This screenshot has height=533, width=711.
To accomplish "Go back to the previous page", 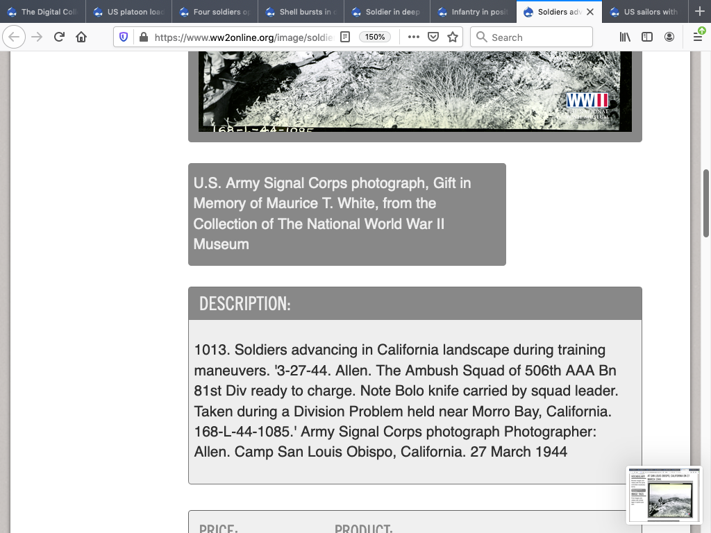I will (x=14, y=37).
